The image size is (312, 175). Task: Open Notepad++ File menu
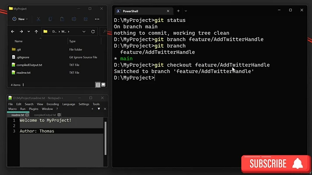[x=11, y=104]
